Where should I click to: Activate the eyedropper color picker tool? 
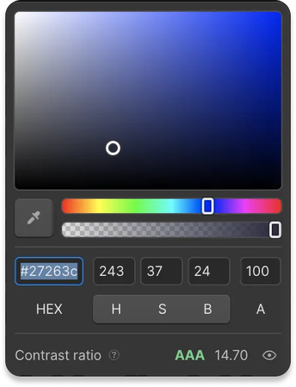(33, 218)
